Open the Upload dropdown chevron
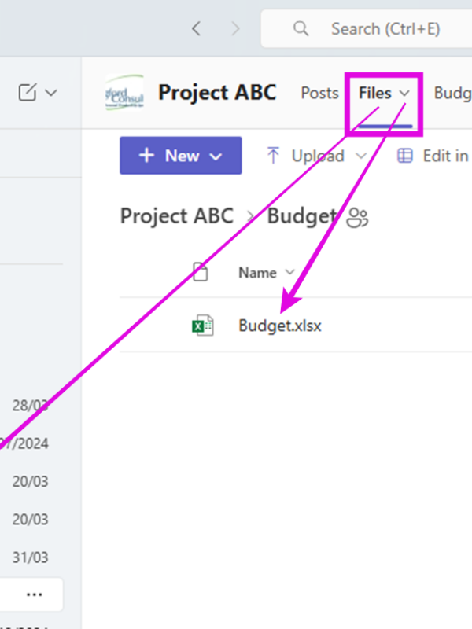472x629 pixels. [361, 156]
